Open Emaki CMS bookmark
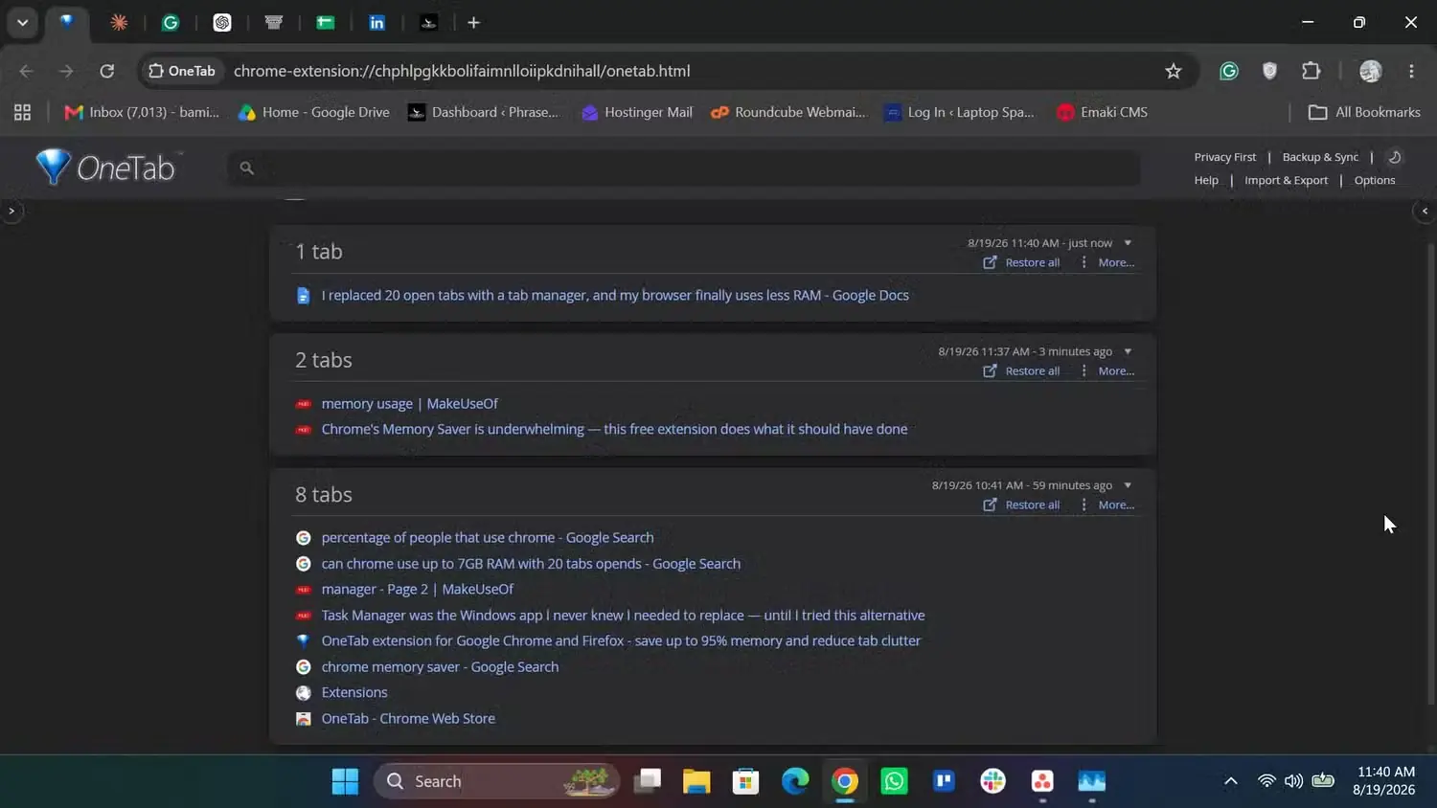This screenshot has height=808, width=1437. pyautogui.click(x=1102, y=112)
